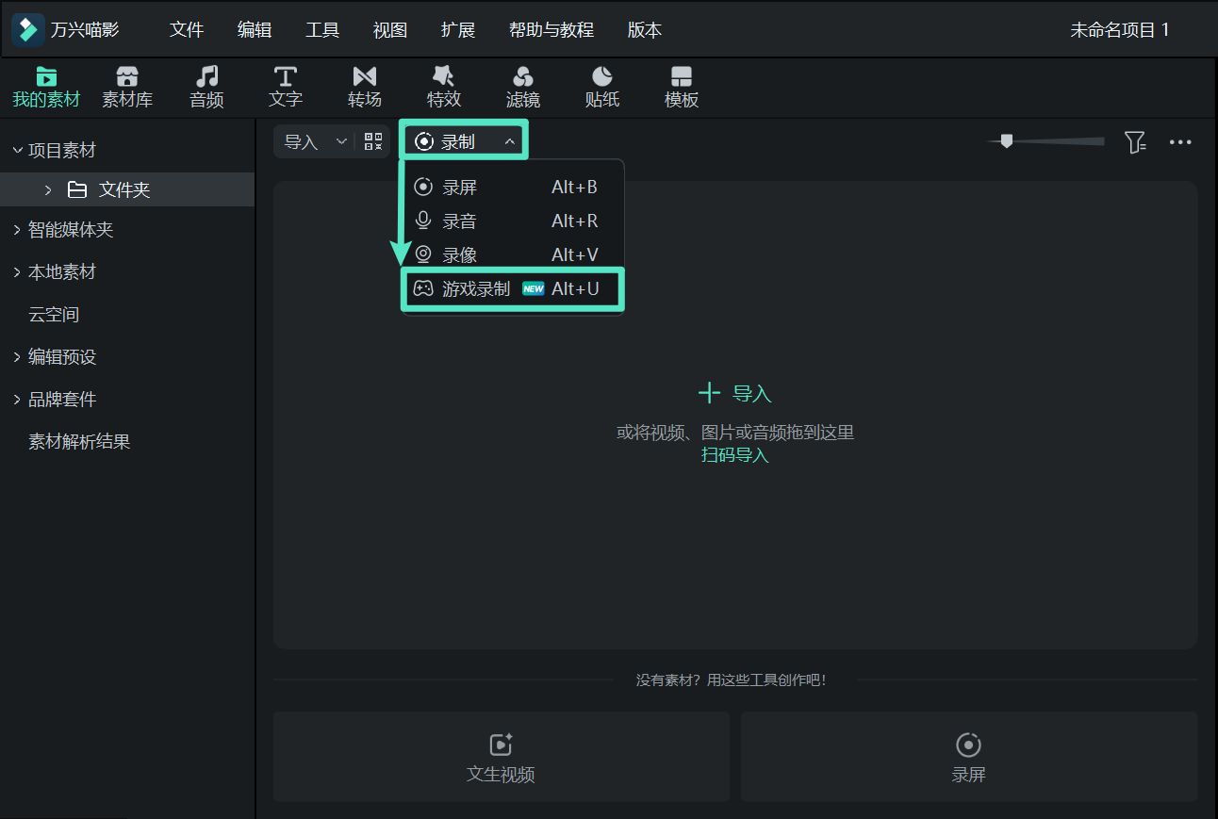
Task: Open the 滤镜 filters panel
Action: tap(523, 88)
